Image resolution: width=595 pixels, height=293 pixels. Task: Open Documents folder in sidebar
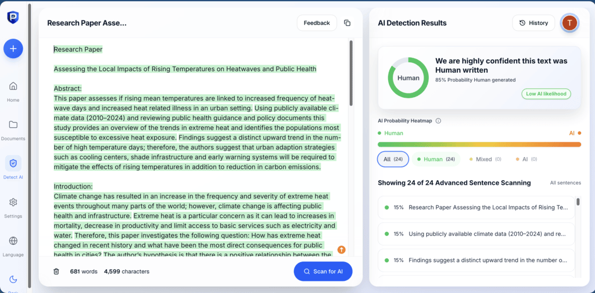pos(13,130)
